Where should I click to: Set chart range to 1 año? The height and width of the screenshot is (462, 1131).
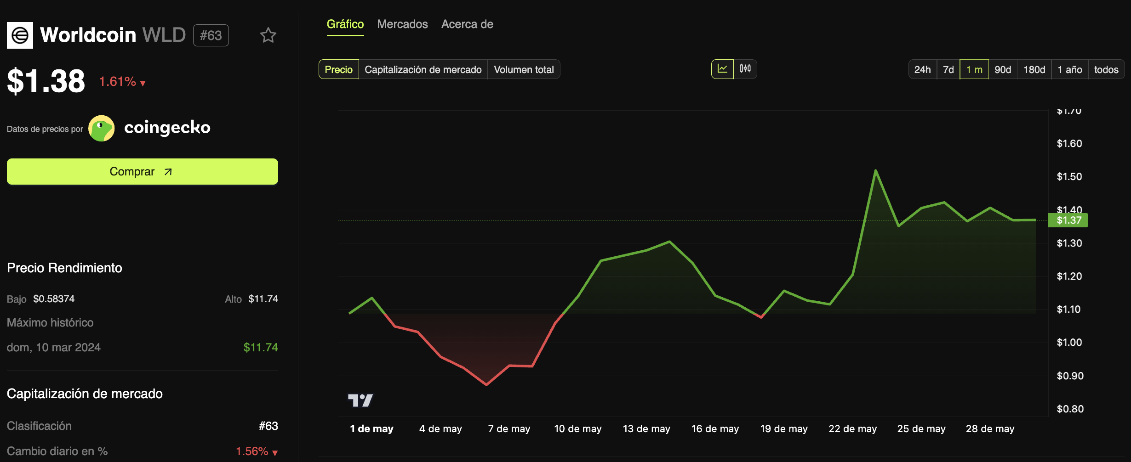[1070, 69]
